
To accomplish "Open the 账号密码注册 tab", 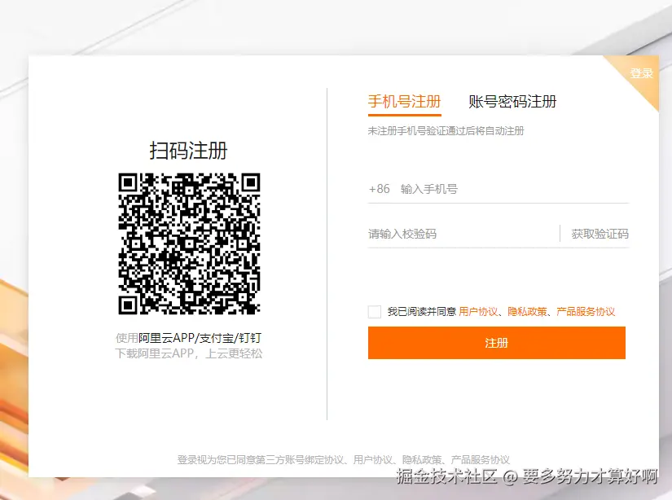I will (512, 102).
